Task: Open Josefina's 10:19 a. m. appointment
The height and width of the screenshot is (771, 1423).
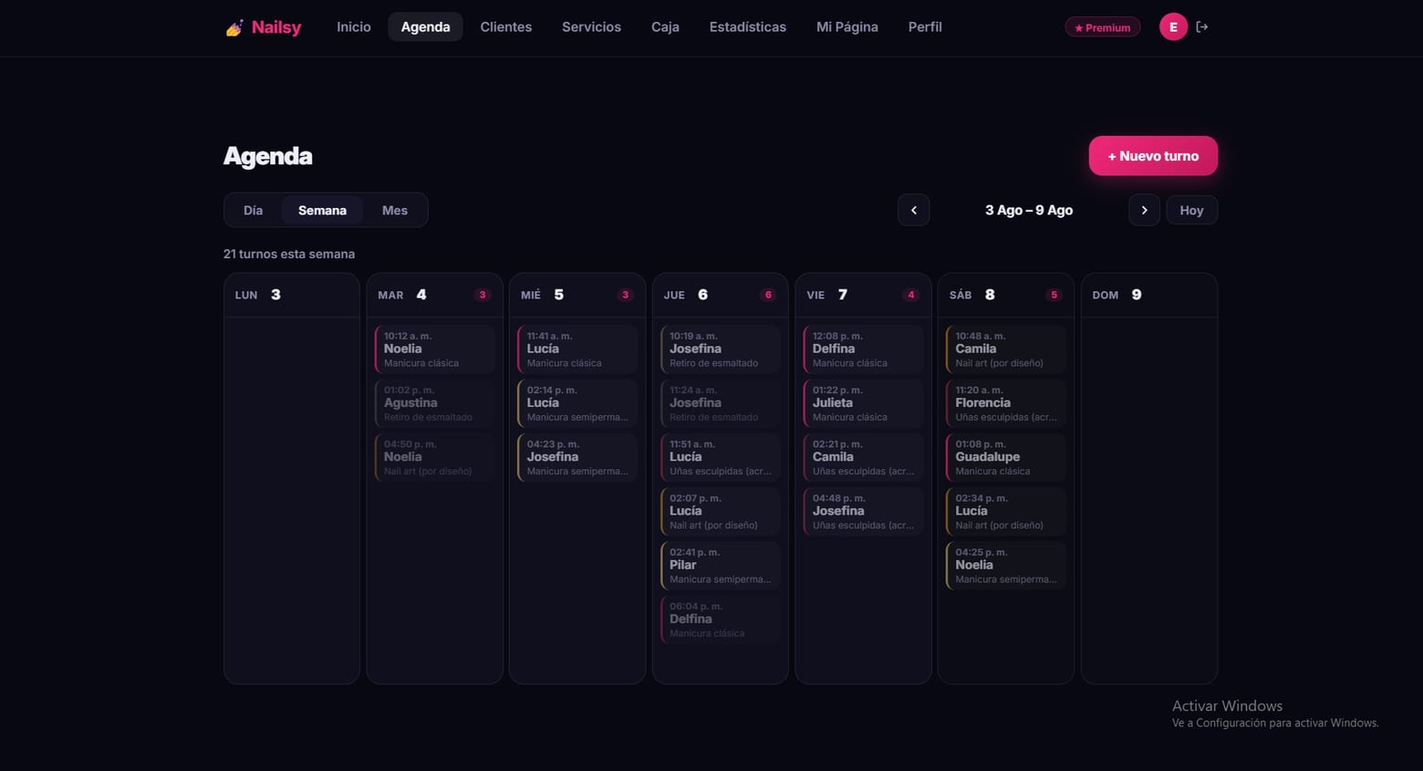Action: [721, 349]
